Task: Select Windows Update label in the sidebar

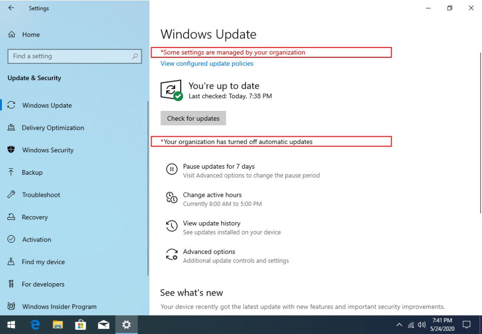Action: (47, 105)
